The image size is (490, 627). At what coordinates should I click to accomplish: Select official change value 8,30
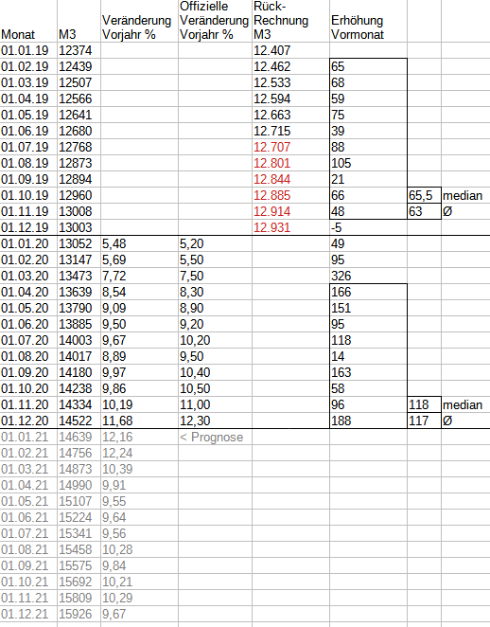tap(215, 292)
